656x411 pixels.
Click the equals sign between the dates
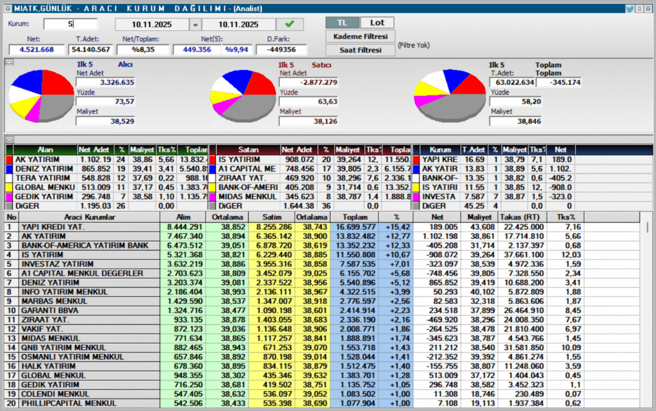(195, 24)
